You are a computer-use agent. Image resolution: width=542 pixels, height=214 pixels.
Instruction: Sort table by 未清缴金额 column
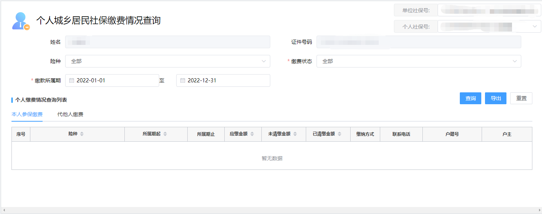[295, 134]
